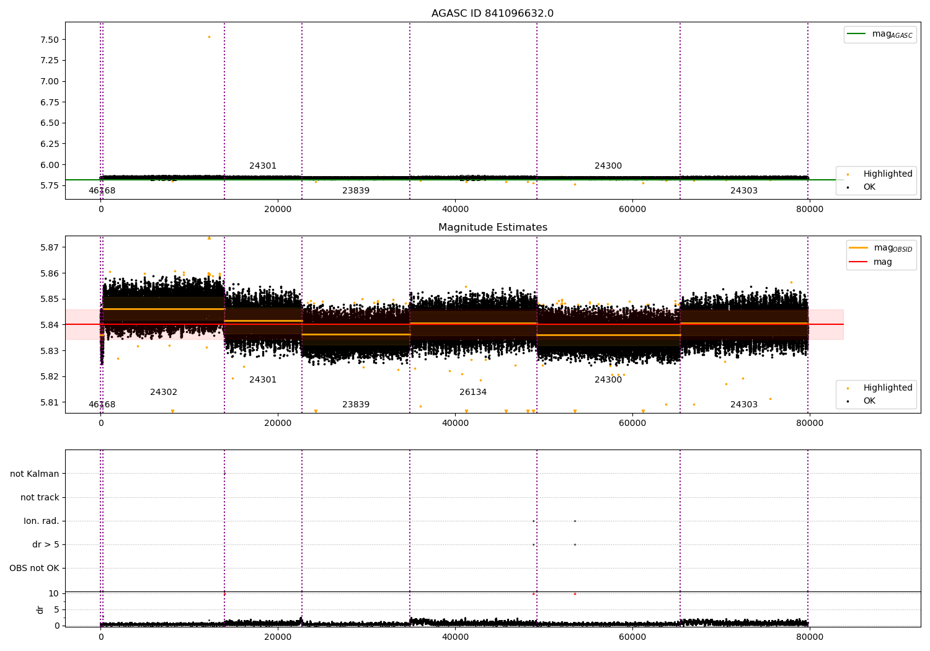Click 40000 x-tick under Magnitude Estimates plot
The height and width of the screenshot is (651, 930).
(x=455, y=423)
